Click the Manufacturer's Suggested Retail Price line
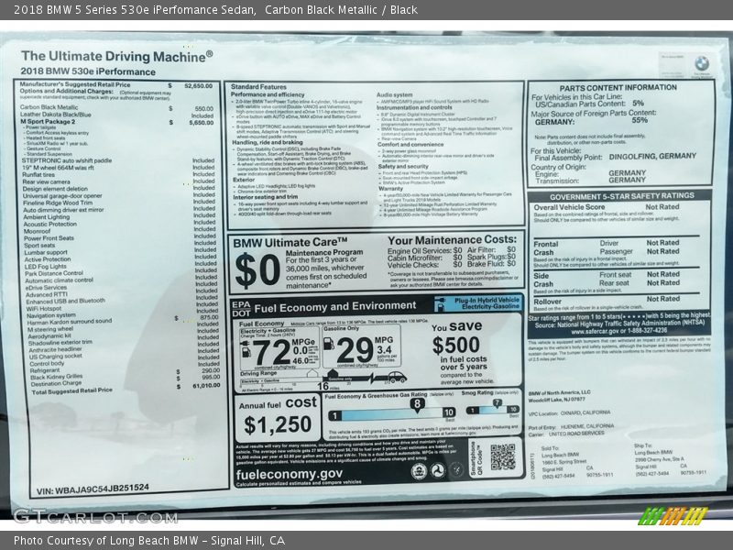 click(116, 85)
